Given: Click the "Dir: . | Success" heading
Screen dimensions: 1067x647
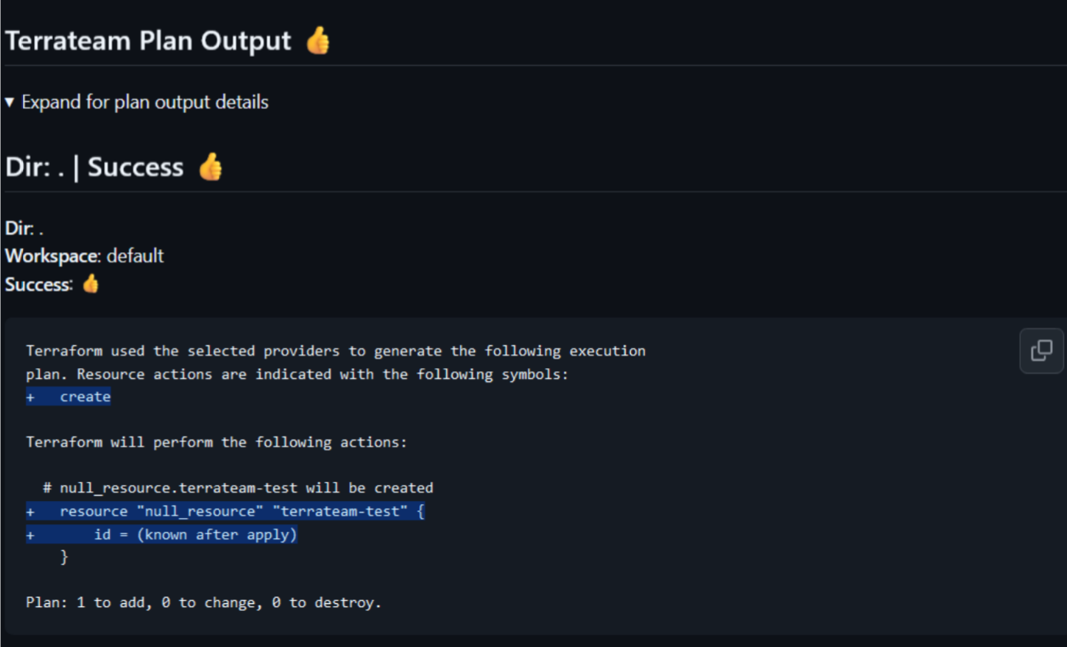Looking at the screenshot, I should [x=95, y=167].
